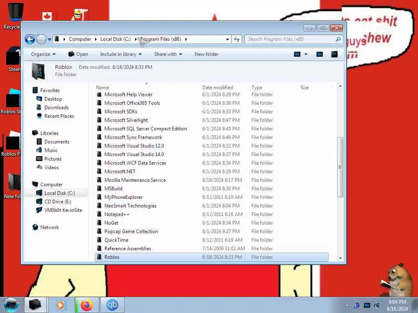Go to Desktop in Favorites
Screen dimensions: 418x313
pos(53,99)
